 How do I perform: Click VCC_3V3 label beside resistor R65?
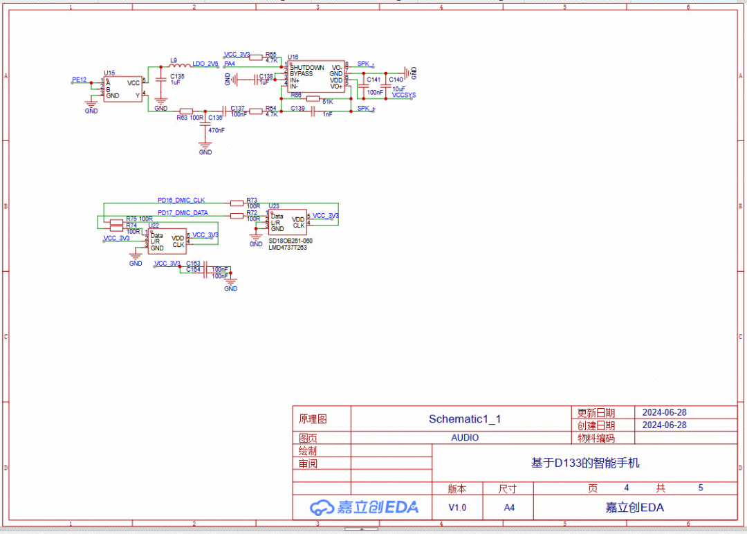coord(237,55)
